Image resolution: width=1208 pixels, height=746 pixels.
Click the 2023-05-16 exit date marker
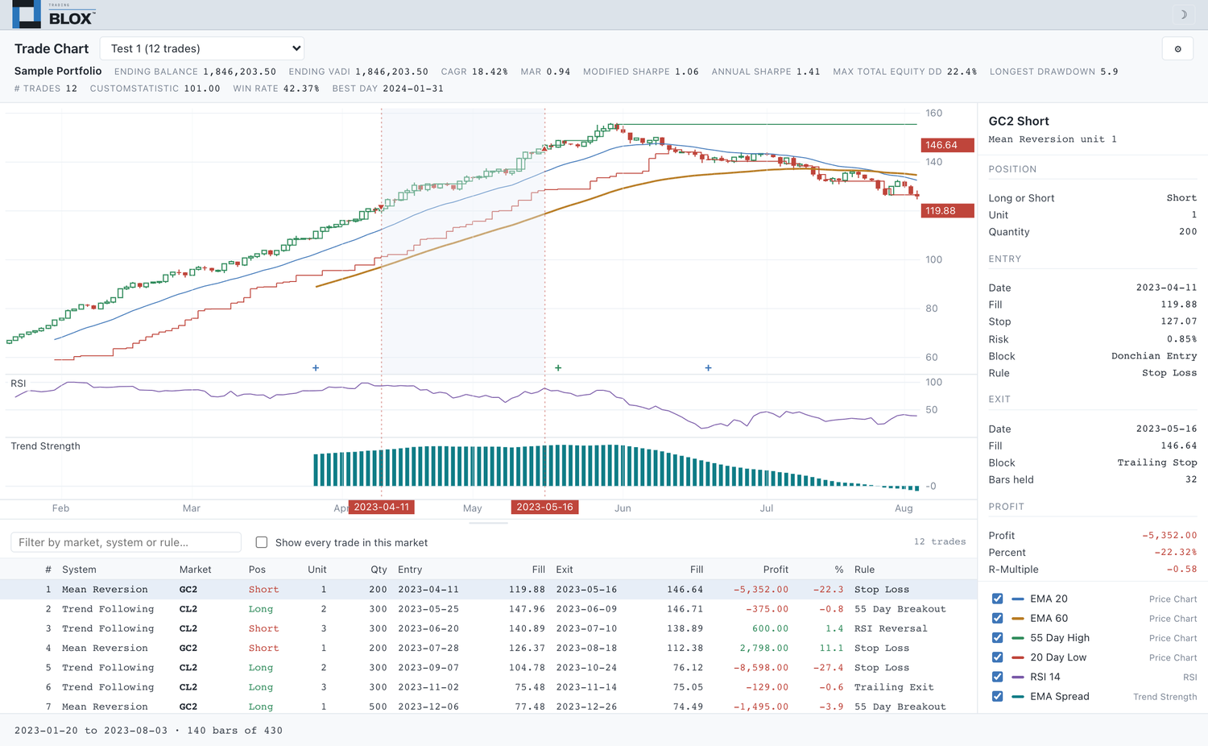[x=544, y=507]
